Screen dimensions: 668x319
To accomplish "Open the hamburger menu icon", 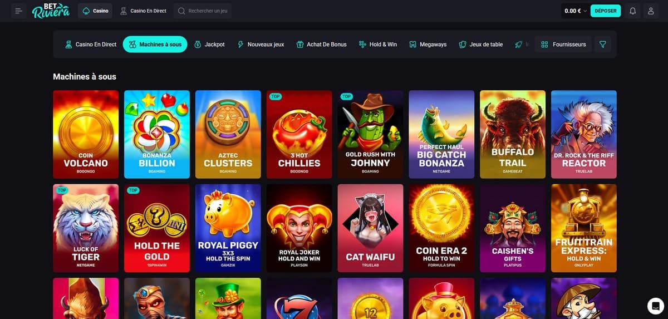I will [x=18, y=11].
